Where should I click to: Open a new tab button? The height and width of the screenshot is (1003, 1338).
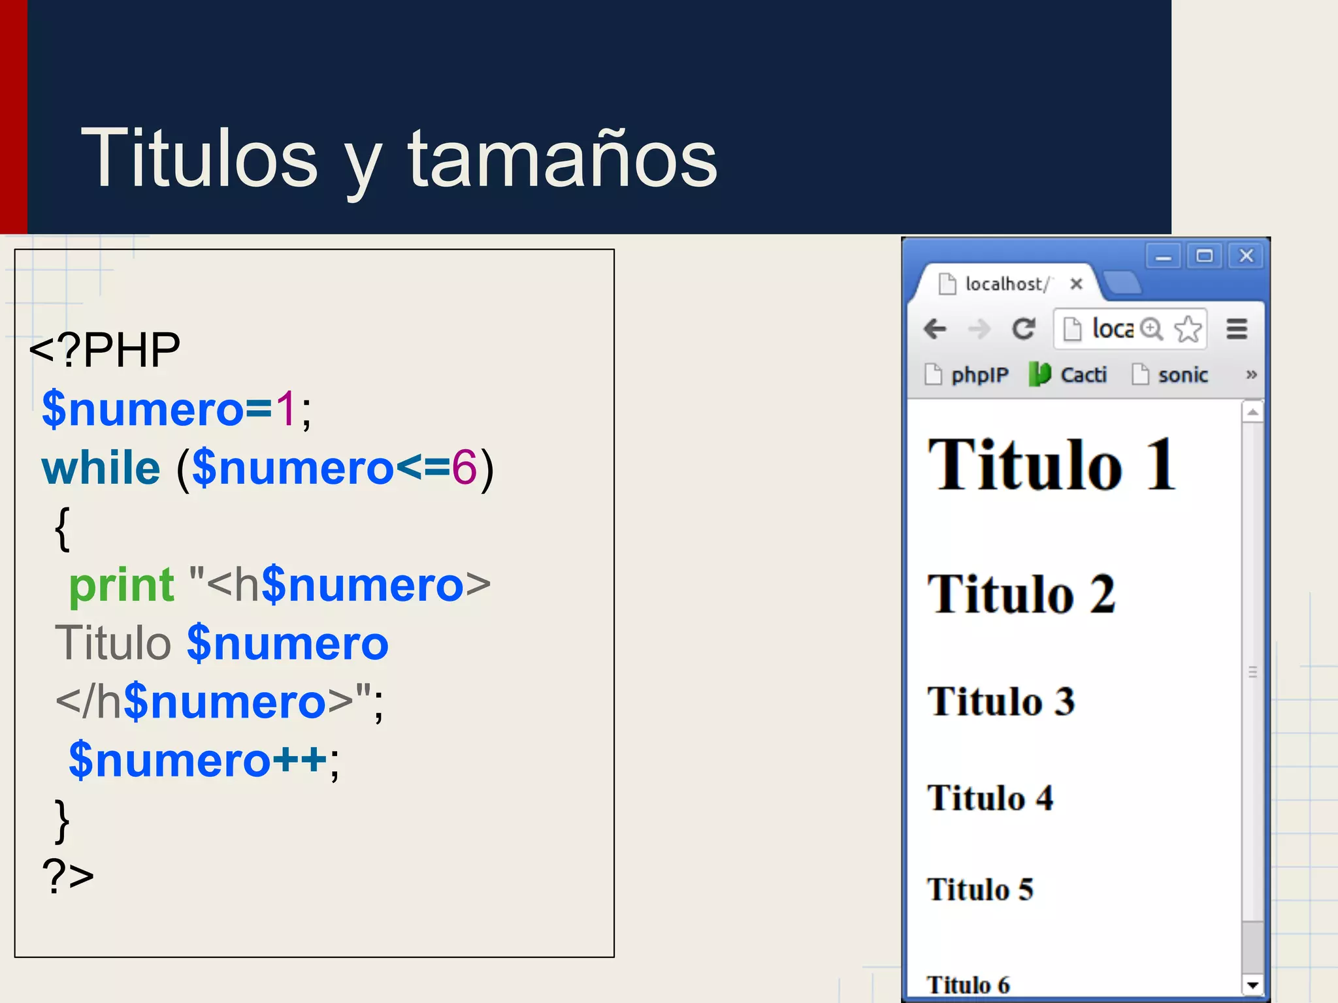tap(1122, 283)
